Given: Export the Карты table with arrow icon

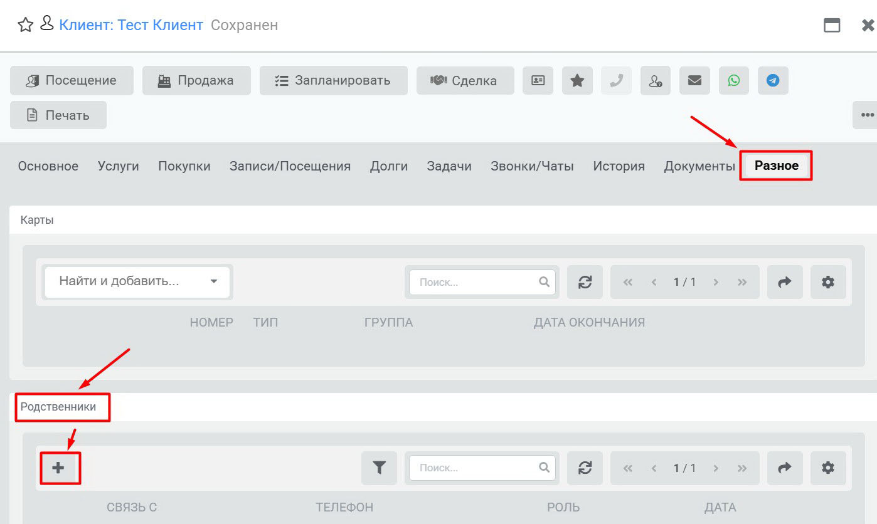Looking at the screenshot, I should pos(785,282).
